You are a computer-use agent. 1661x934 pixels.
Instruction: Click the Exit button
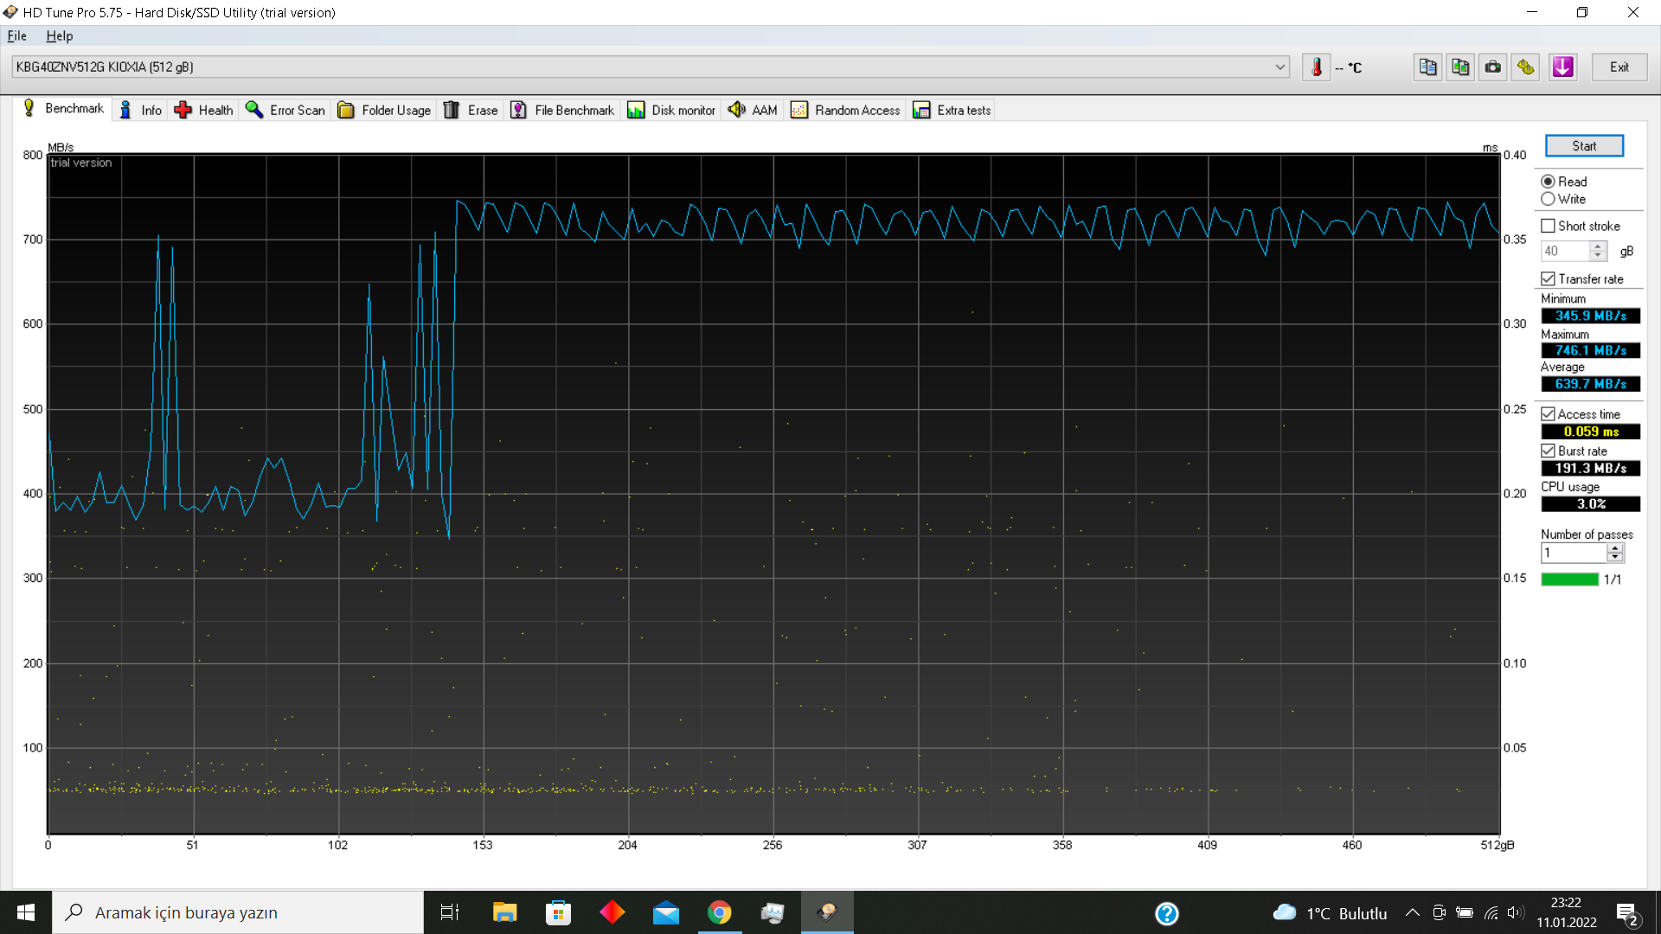[1619, 67]
